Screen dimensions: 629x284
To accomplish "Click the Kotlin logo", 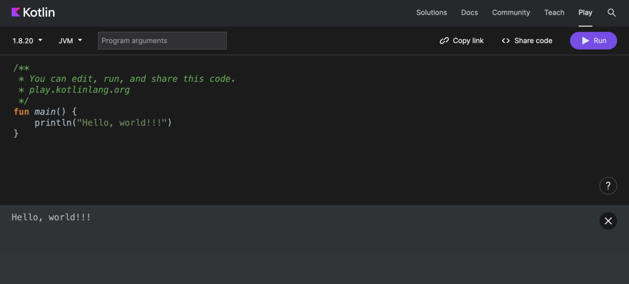I will pos(33,12).
